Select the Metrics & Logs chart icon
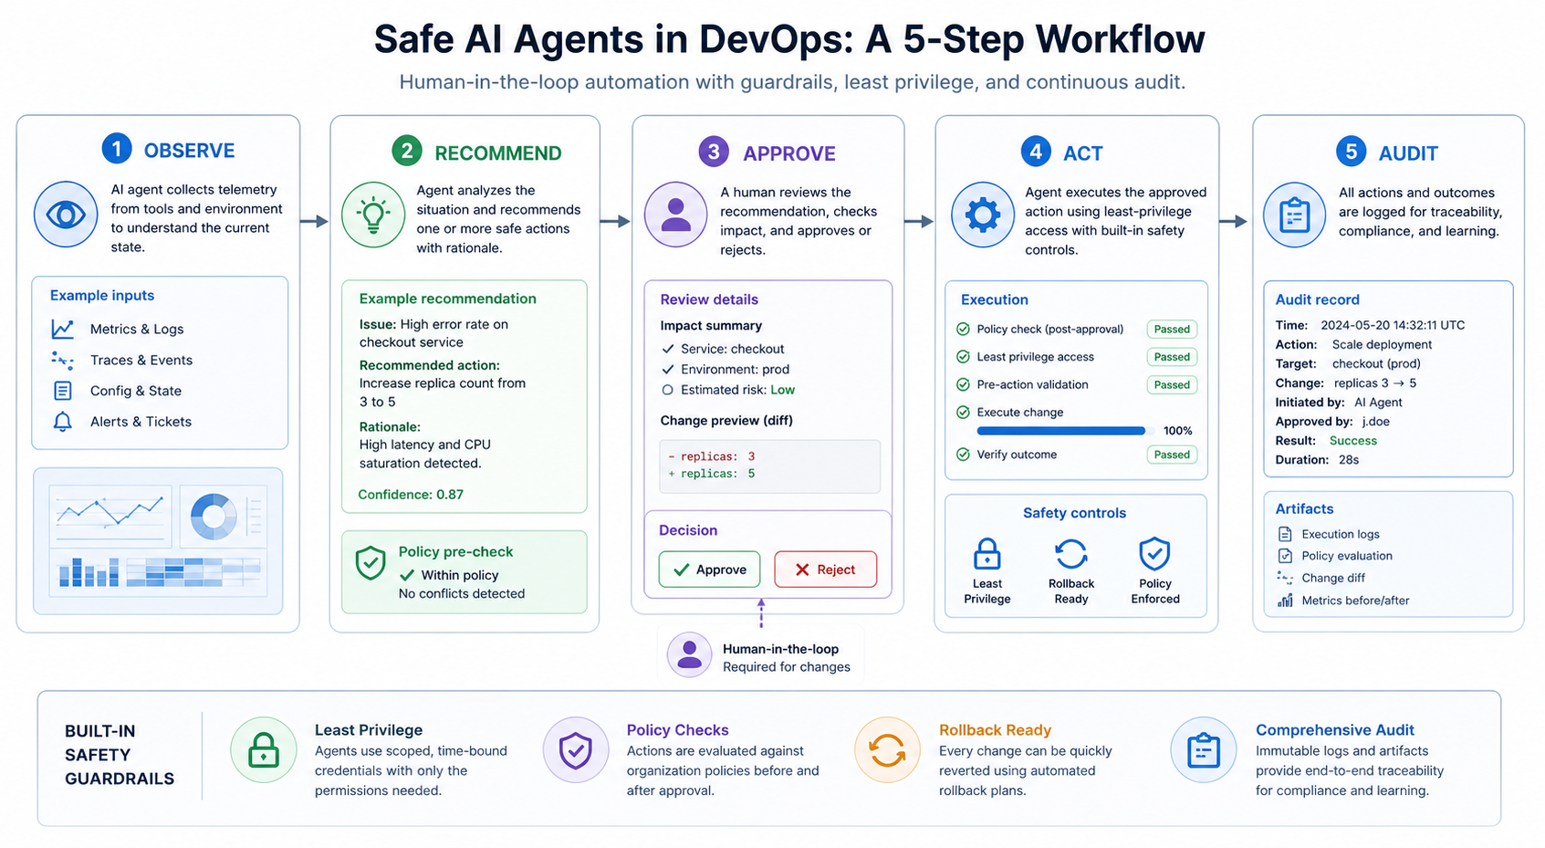The height and width of the screenshot is (848, 1545). tap(62, 329)
